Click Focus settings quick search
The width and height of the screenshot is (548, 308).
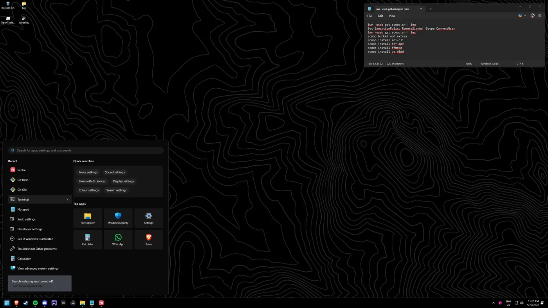tap(88, 172)
